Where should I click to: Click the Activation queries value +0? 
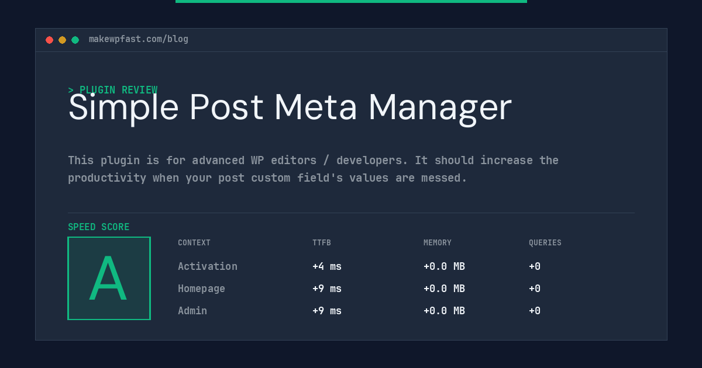pyautogui.click(x=535, y=266)
